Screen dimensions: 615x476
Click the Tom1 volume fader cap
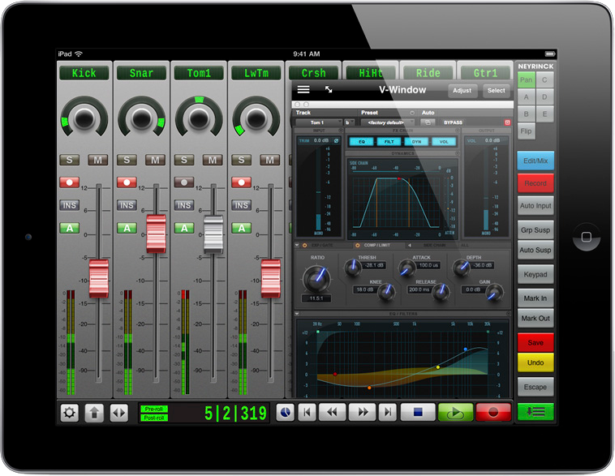[x=213, y=234]
